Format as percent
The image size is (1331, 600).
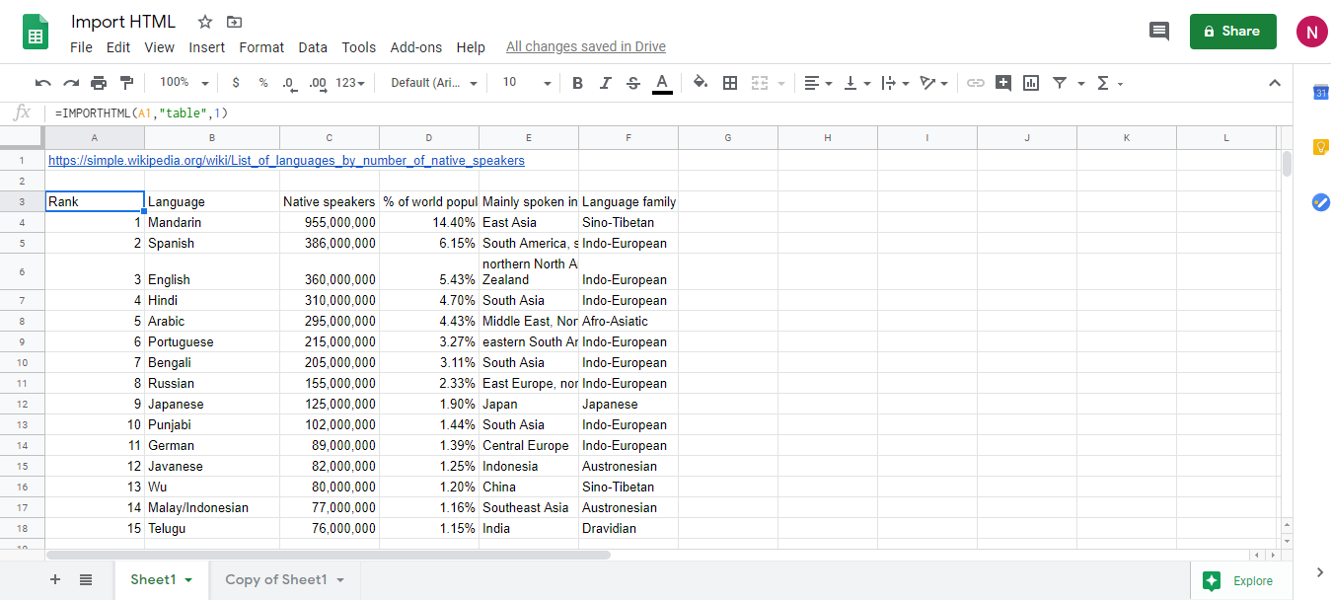coord(263,83)
